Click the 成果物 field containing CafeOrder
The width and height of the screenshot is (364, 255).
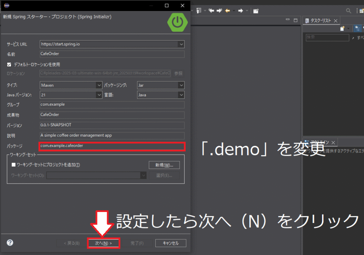click(x=112, y=115)
